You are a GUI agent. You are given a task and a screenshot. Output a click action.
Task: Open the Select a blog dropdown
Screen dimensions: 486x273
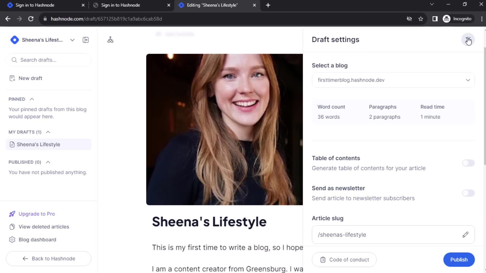[393, 80]
